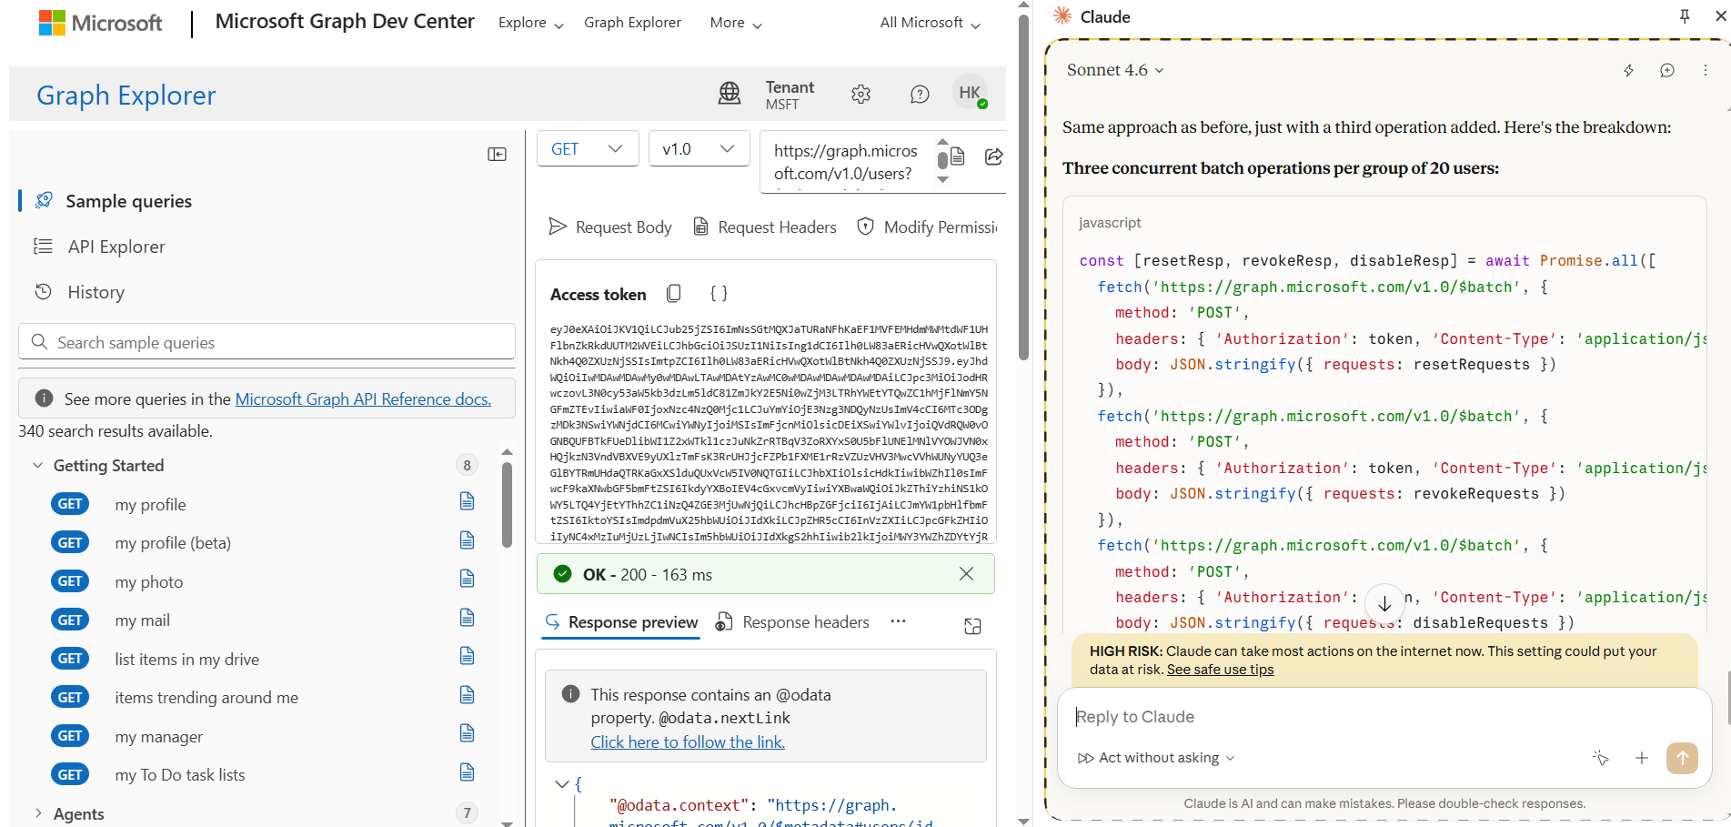The image size is (1731, 827).
Task: Collapse the sidebar panel icon
Action: click(497, 155)
